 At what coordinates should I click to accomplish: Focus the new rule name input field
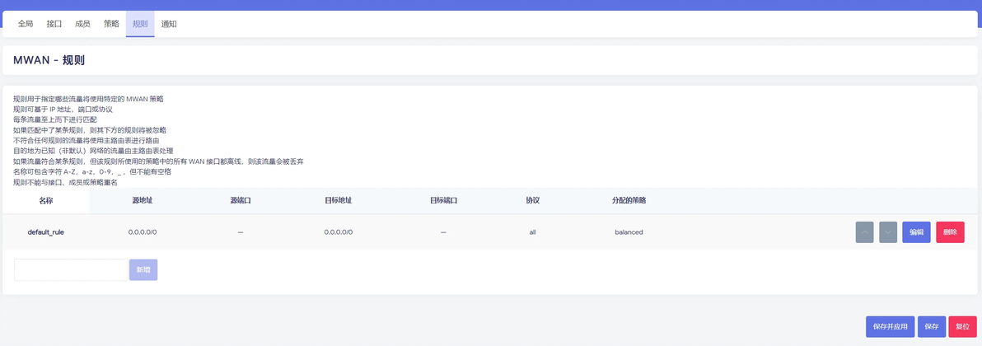[71, 269]
